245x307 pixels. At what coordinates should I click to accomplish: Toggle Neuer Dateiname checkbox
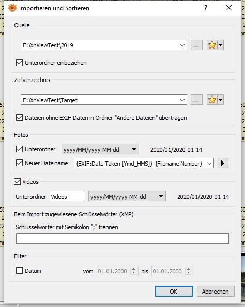(19, 163)
